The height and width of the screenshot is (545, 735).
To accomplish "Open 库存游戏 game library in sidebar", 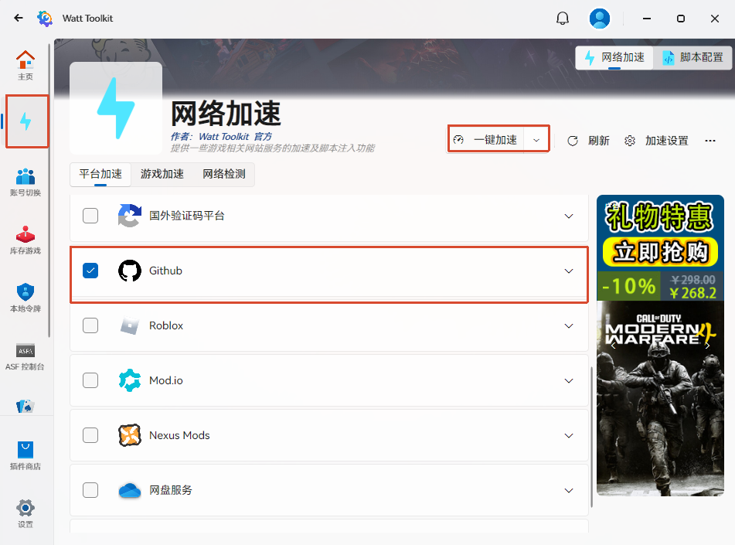I will pos(26,240).
